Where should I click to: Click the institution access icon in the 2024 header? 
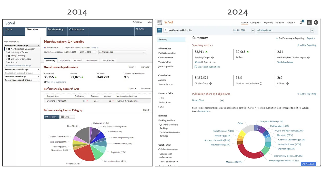309,22
